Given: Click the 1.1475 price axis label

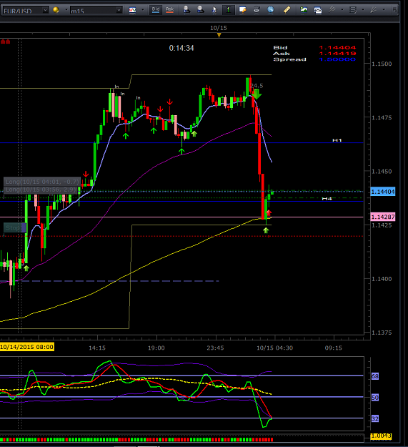Looking at the screenshot, I should click(382, 118).
